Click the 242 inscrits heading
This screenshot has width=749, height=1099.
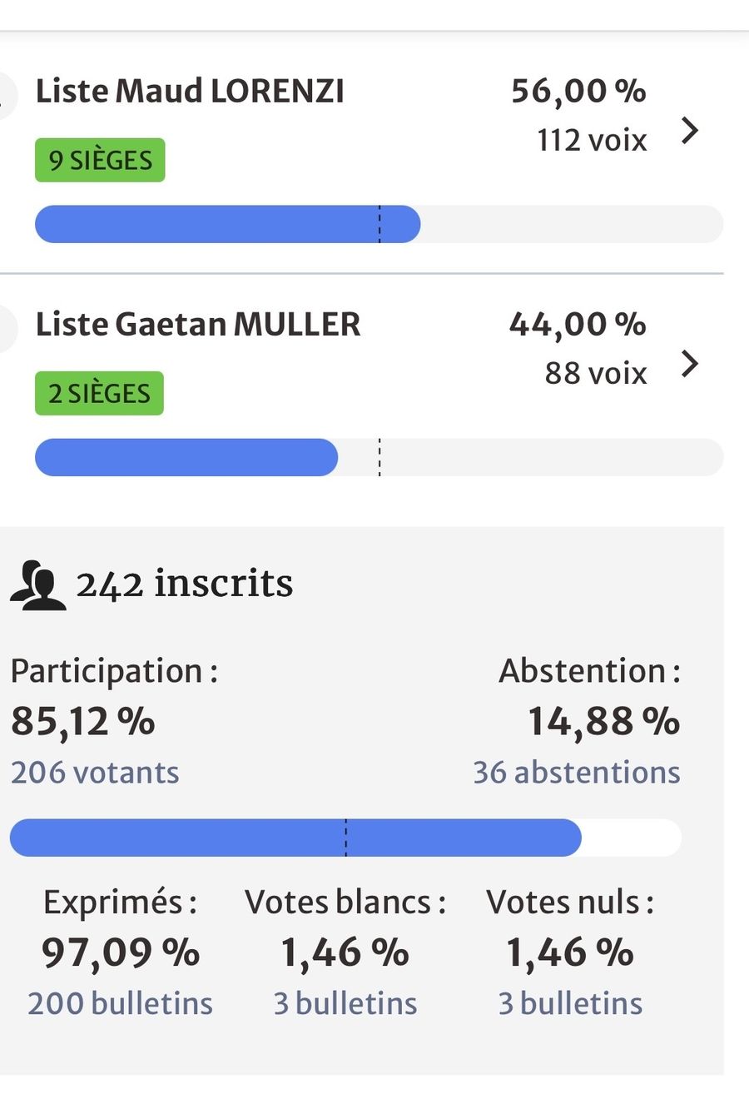[184, 583]
